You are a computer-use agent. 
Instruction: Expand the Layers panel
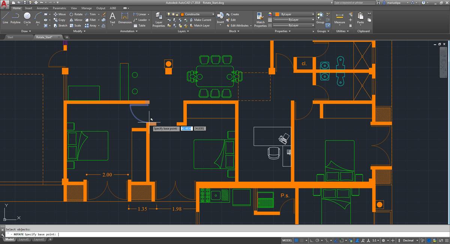(x=183, y=31)
